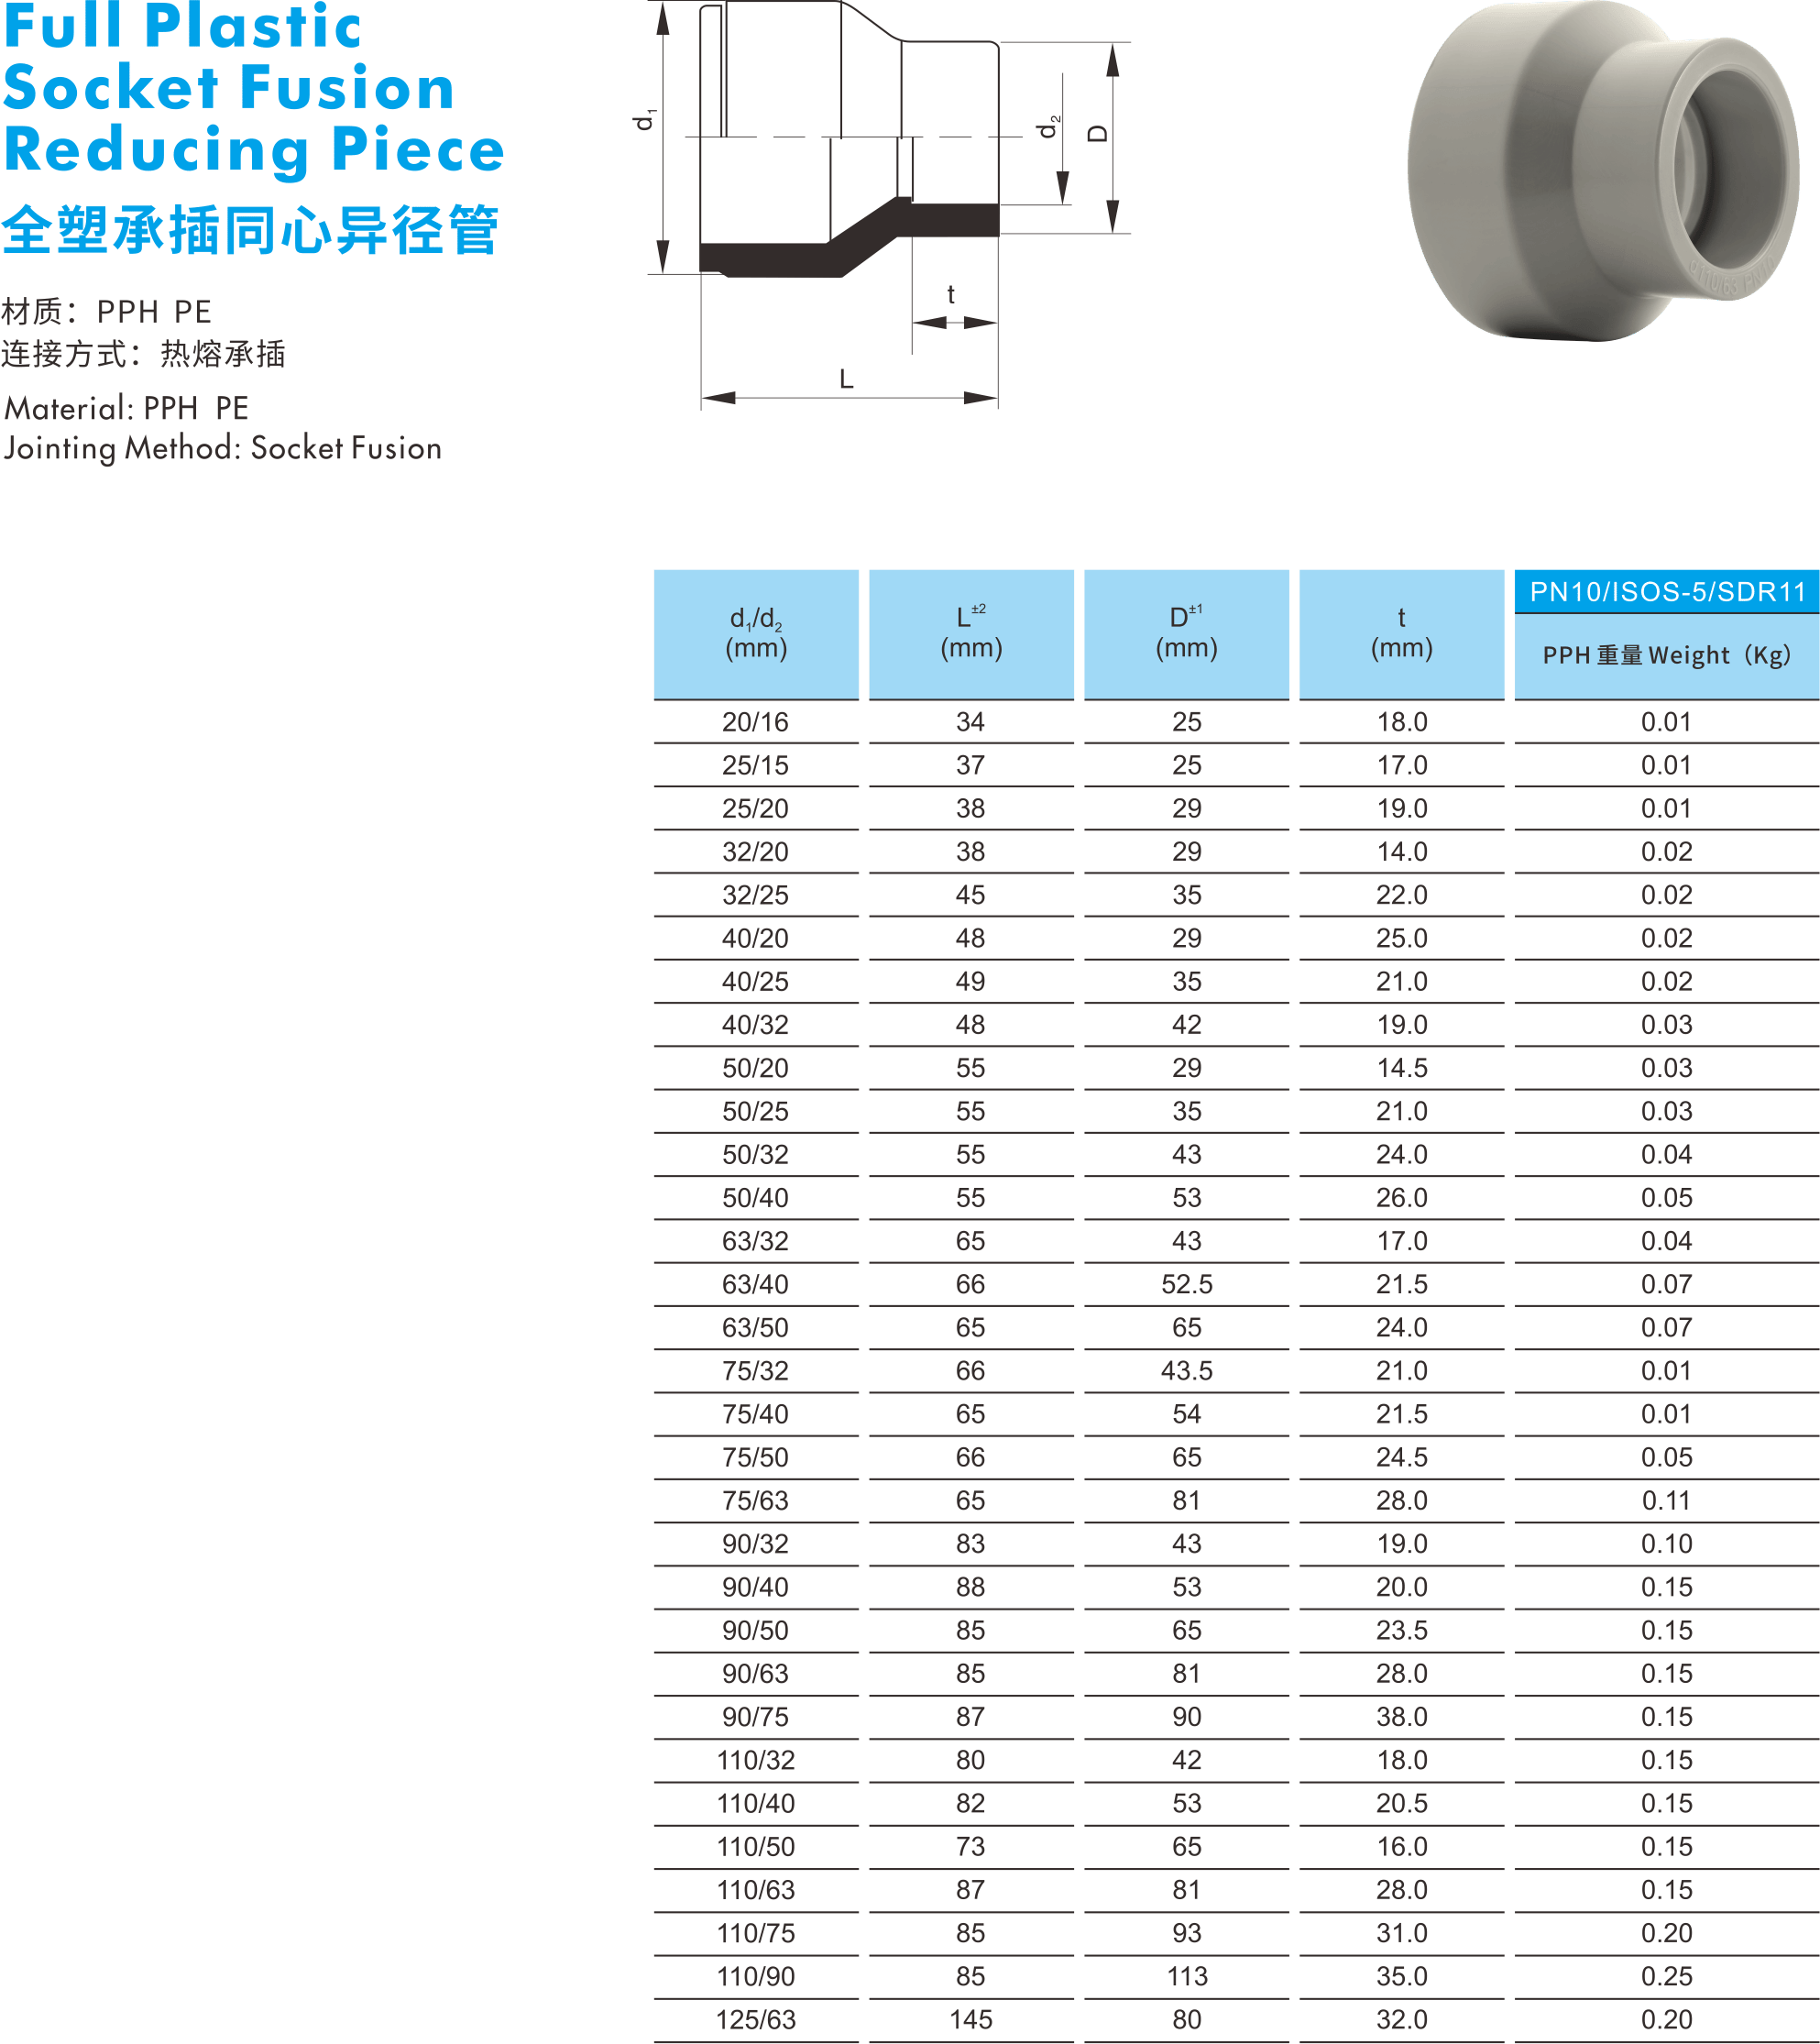Click the Chinese title 全塑承插同心异径管
The image size is (1820, 2044).
tap(250, 230)
